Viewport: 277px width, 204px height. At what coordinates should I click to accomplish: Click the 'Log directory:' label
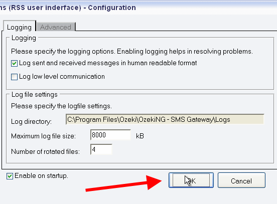click(x=31, y=121)
